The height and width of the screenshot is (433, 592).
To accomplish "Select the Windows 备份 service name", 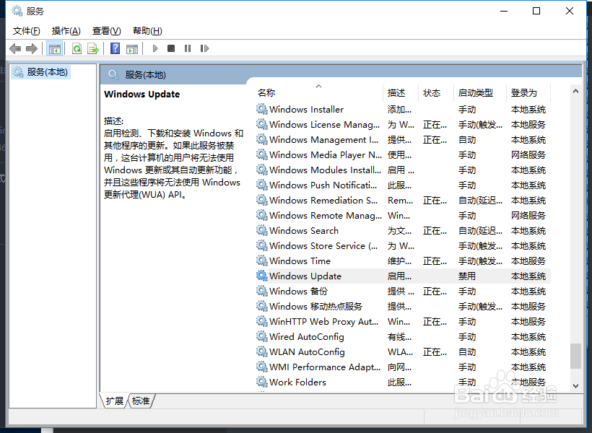I will click(298, 291).
